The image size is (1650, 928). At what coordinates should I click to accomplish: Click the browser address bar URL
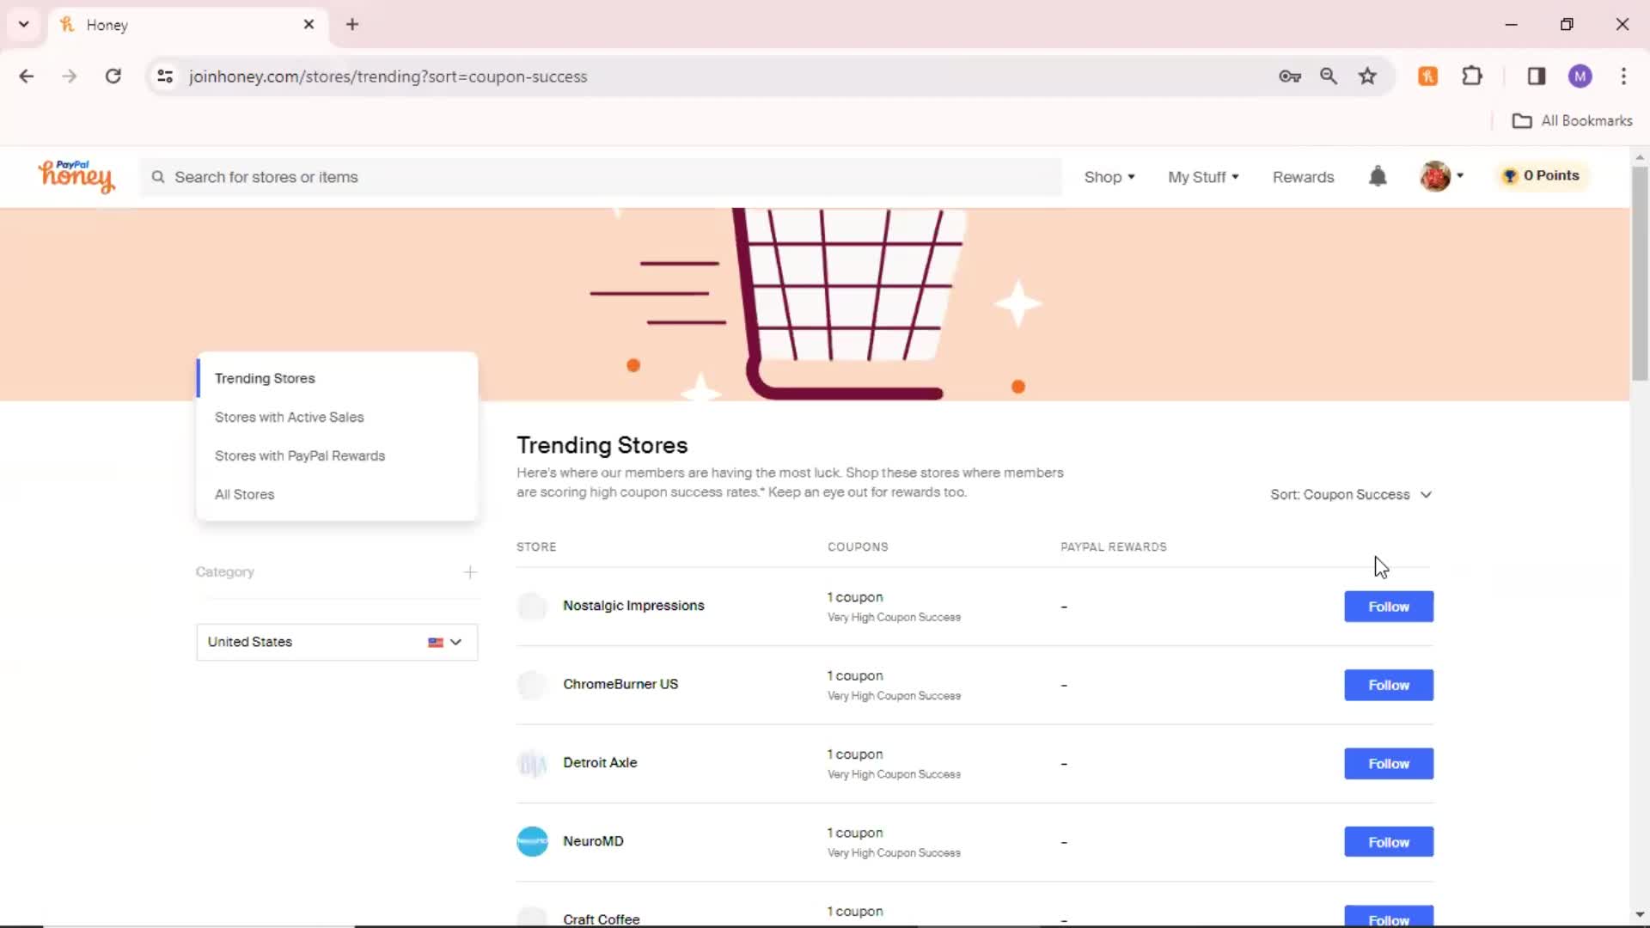(388, 76)
